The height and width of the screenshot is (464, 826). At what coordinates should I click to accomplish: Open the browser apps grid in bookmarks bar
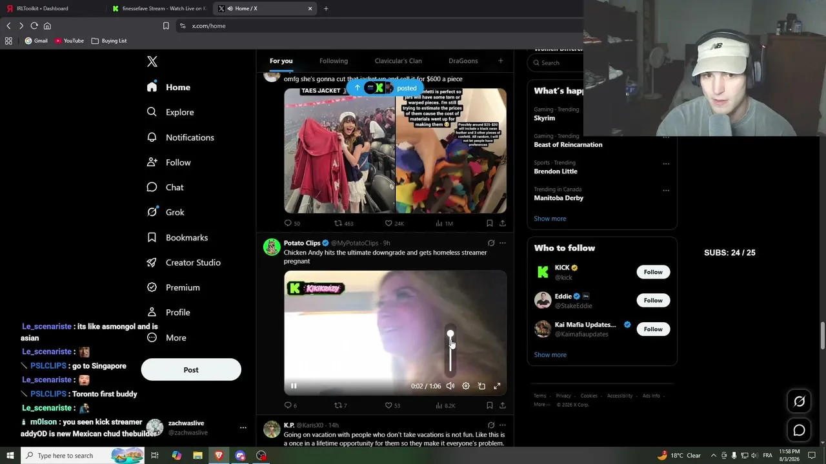click(8, 41)
